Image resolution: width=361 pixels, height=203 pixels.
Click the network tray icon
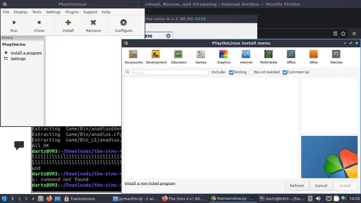[329, 198]
